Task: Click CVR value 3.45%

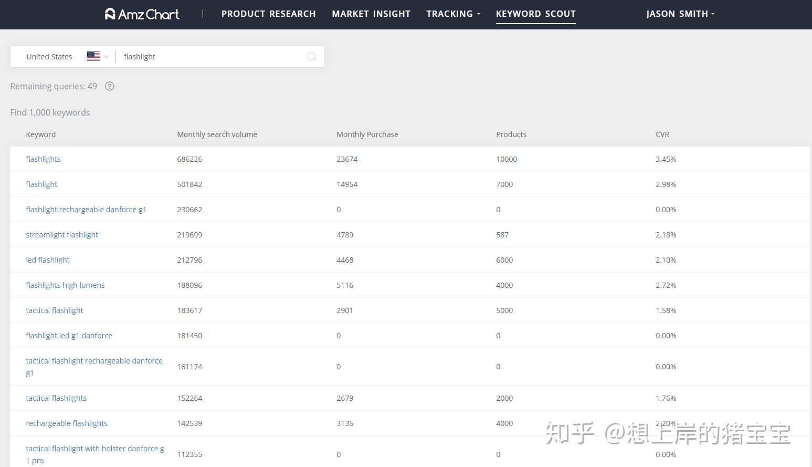Action: 666,159
